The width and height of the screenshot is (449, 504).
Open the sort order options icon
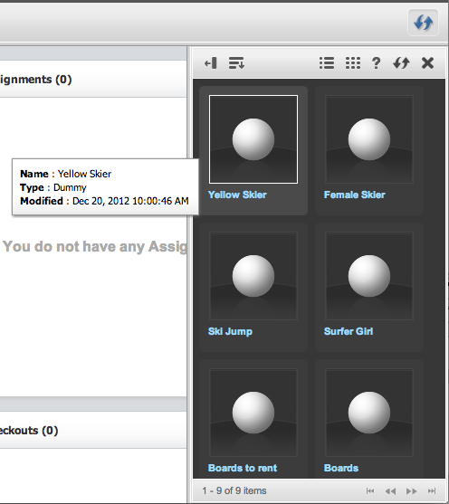pos(236,63)
